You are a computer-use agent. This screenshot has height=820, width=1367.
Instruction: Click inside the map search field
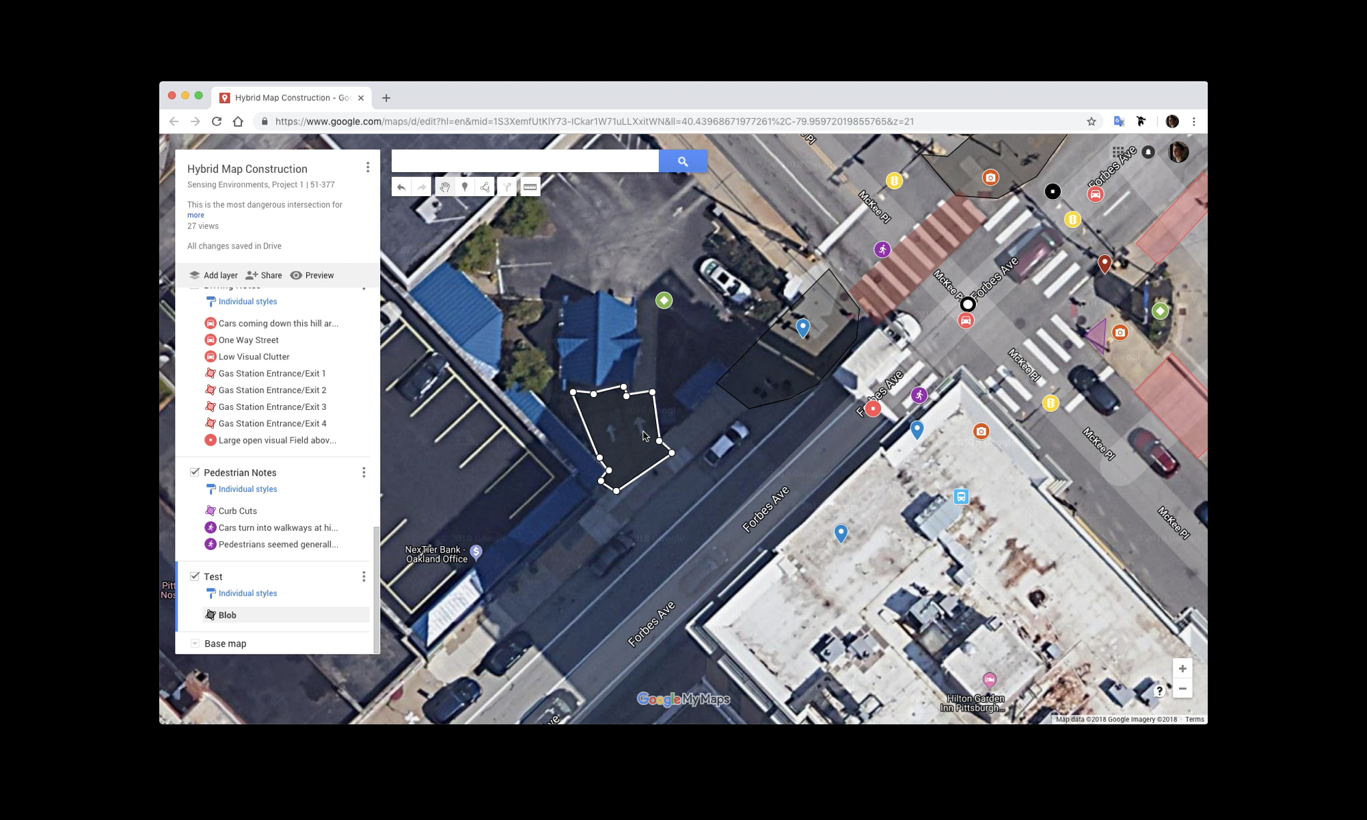point(524,161)
